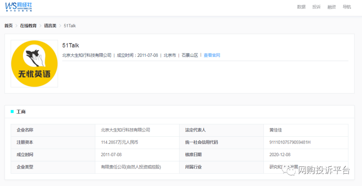The image size is (362, 186).
Task: Open the 数据 navigation menu
Action: [301, 7]
